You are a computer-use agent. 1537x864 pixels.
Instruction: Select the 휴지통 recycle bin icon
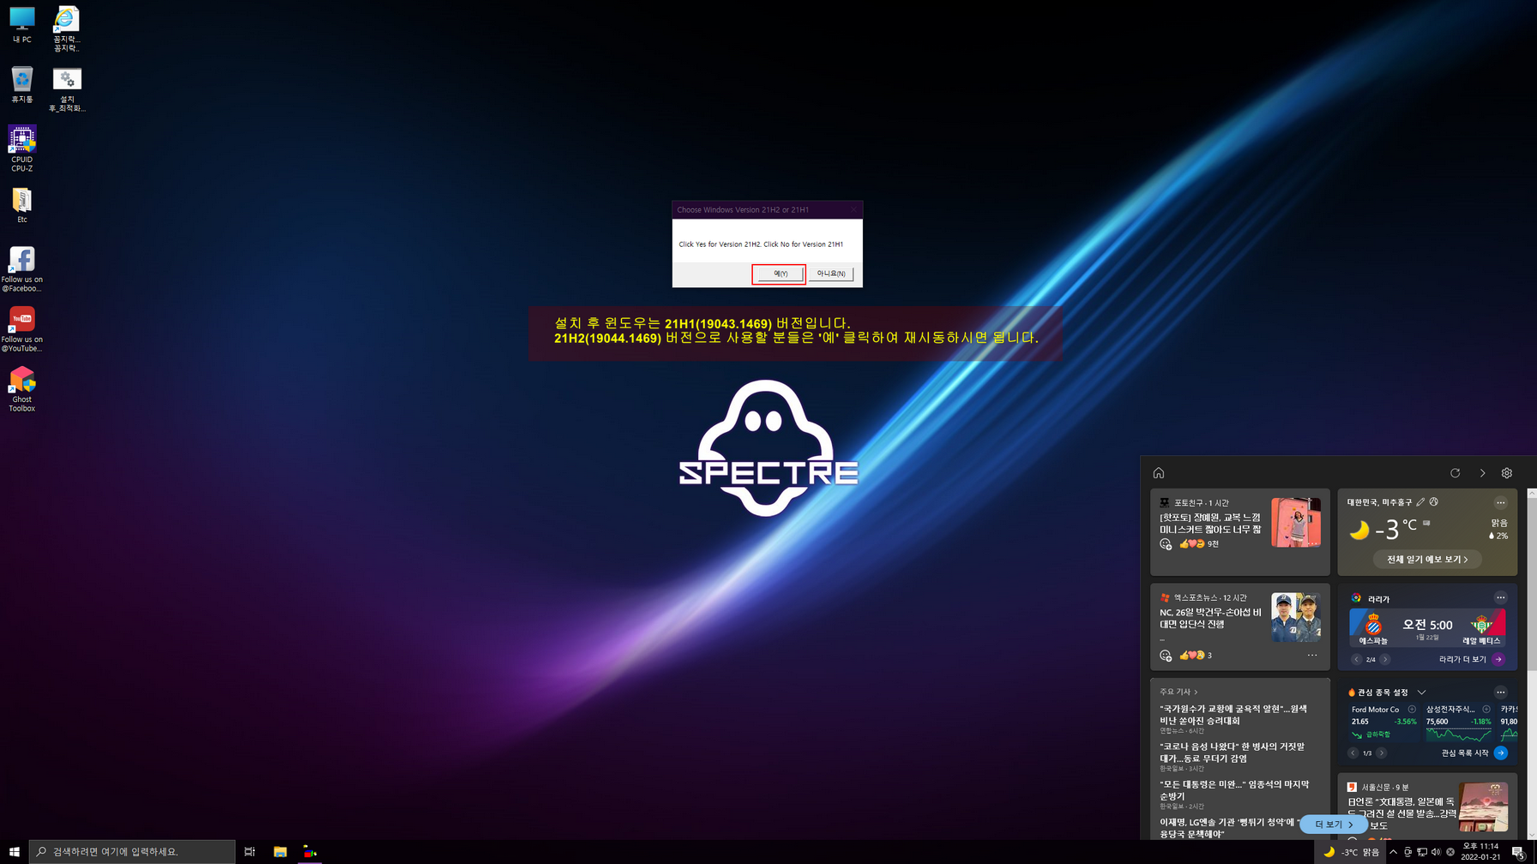(21, 85)
